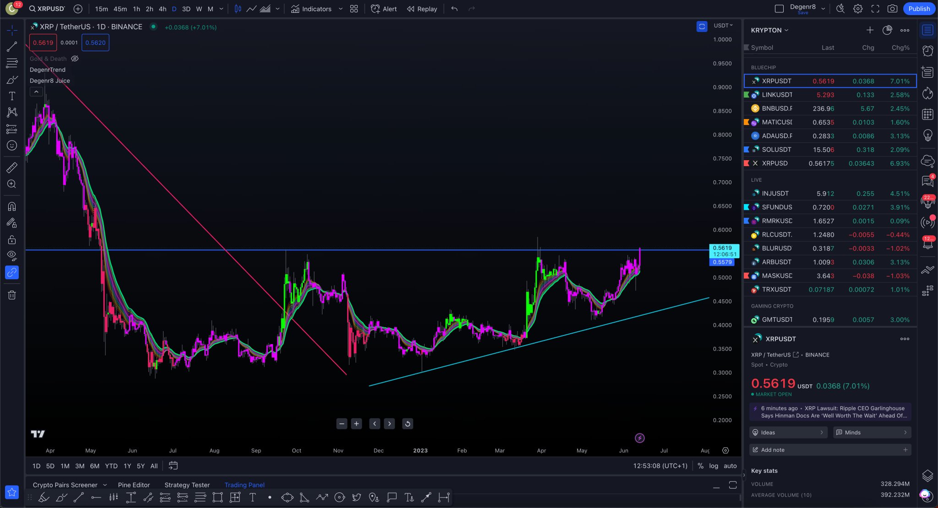Switch to the 4h timeframe
This screenshot has height=508, width=938.
[x=163, y=9]
